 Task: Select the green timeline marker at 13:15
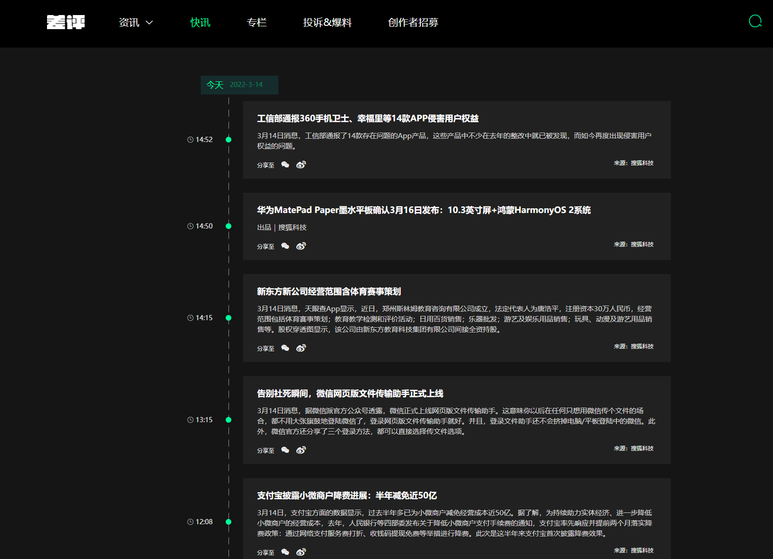(229, 420)
